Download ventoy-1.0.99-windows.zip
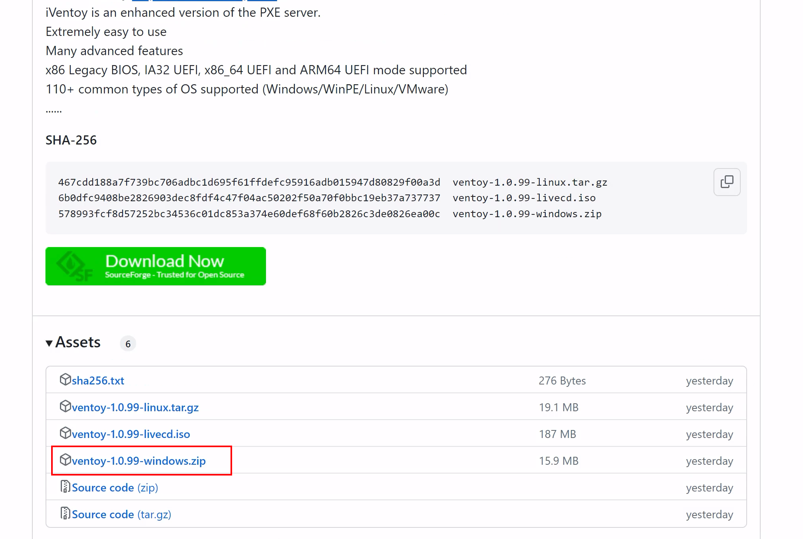This screenshot has height=539, width=803. coord(139,461)
